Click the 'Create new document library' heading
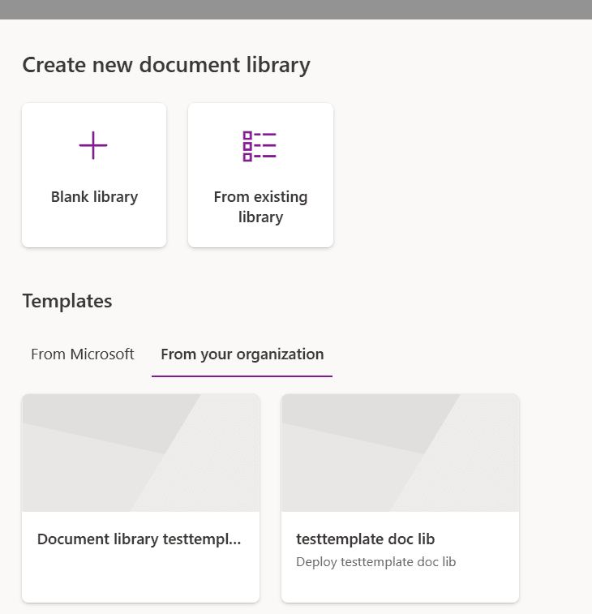Image resolution: width=592 pixels, height=614 pixels. click(x=166, y=65)
